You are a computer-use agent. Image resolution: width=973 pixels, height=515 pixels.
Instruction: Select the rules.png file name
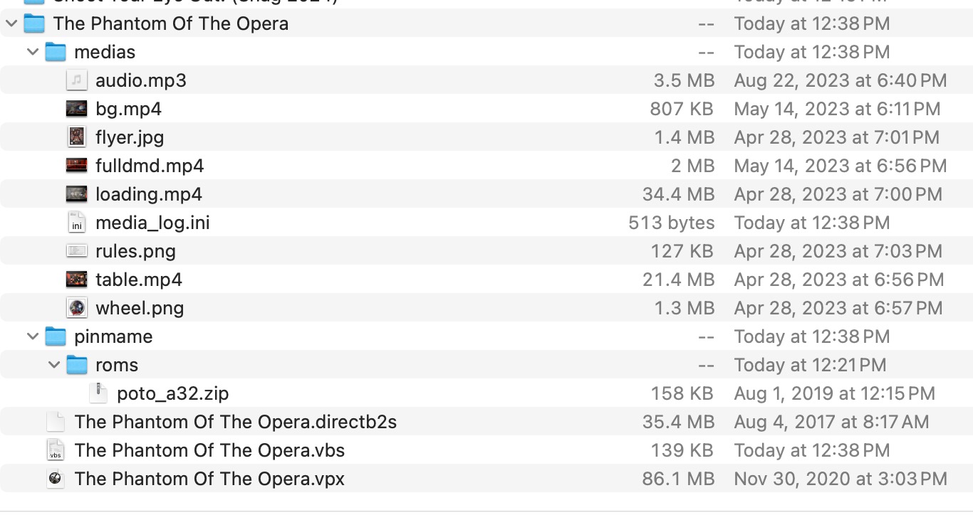135,251
